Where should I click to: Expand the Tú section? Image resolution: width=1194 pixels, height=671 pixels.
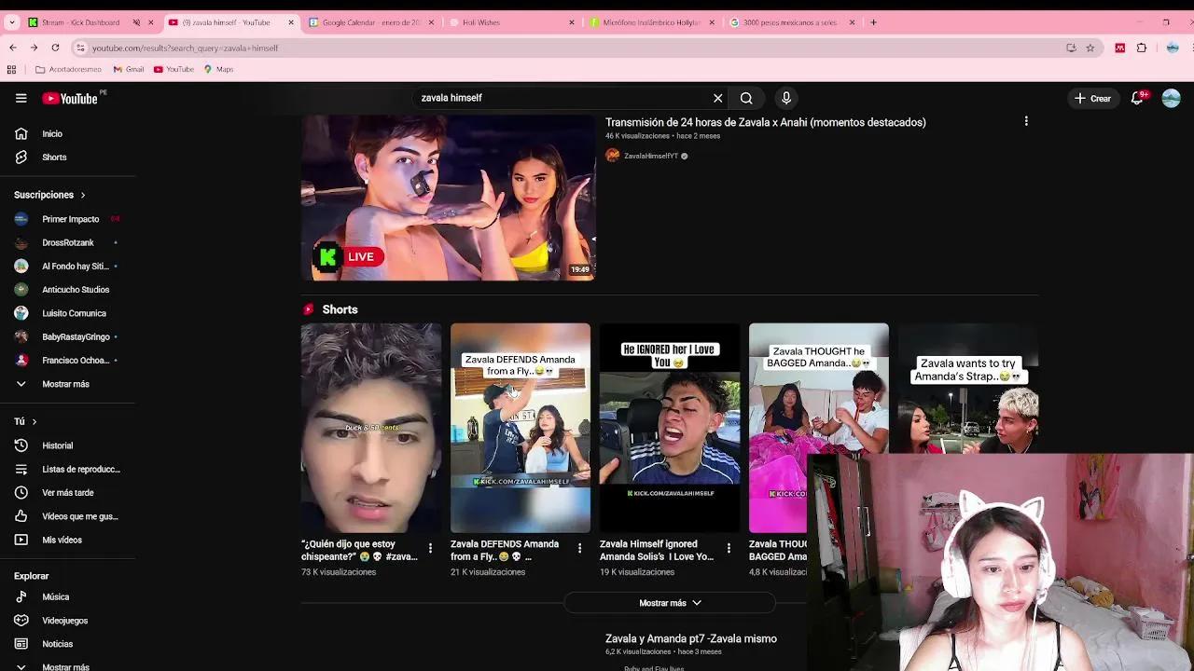pyautogui.click(x=25, y=421)
